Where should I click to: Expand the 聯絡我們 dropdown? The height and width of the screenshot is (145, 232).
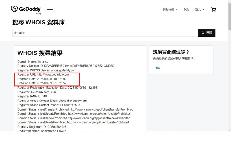(x=170, y=9)
